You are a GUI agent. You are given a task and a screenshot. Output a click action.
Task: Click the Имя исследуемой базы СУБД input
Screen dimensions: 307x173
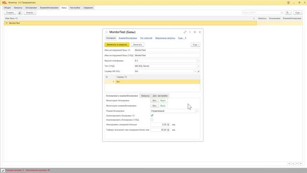pyautogui.click(x=167, y=56)
